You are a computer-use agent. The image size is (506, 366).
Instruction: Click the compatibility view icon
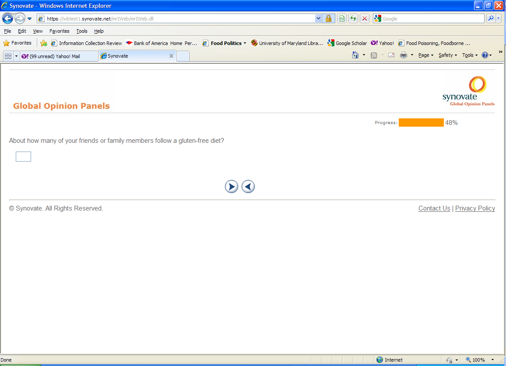342,19
